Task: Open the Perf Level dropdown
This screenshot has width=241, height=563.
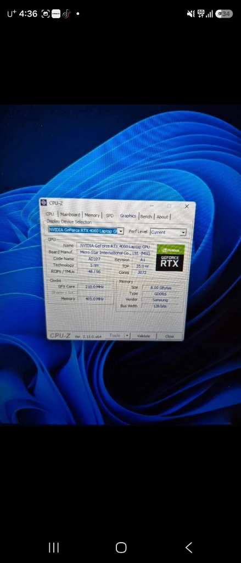Action: pyautogui.click(x=183, y=233)
